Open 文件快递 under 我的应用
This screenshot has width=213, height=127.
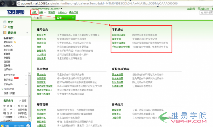pos(22,109)
